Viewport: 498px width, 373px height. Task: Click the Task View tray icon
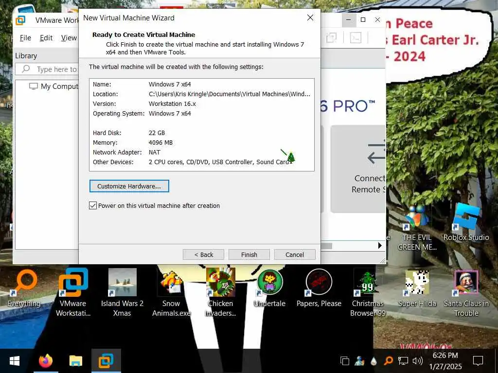coord(345,361)
